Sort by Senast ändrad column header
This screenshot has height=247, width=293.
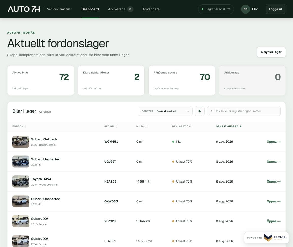tap(229, 126)
